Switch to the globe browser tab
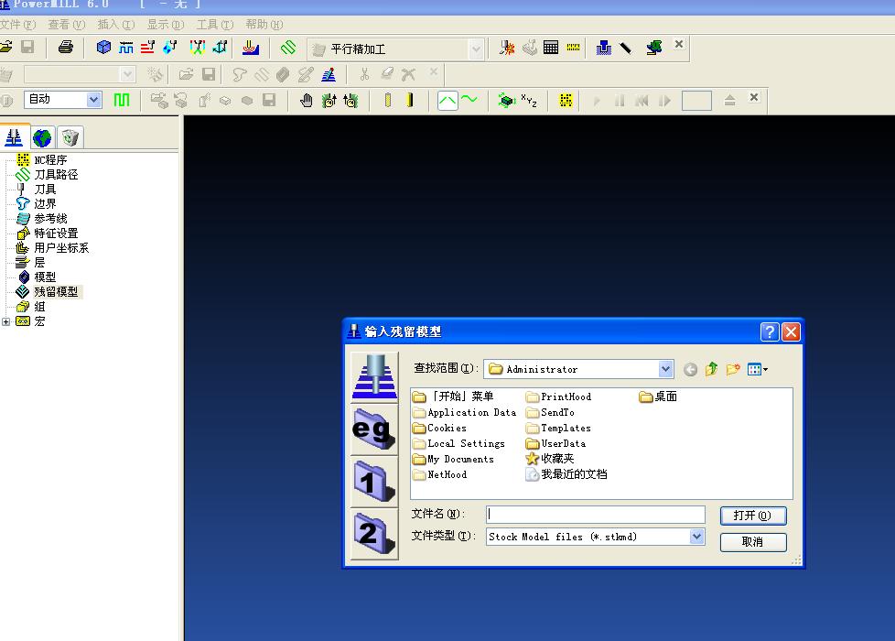 (x=42, y=137)
